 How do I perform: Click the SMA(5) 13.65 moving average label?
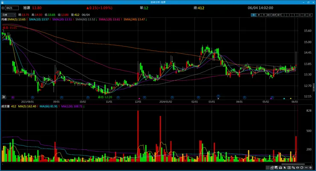coord(18,19)
